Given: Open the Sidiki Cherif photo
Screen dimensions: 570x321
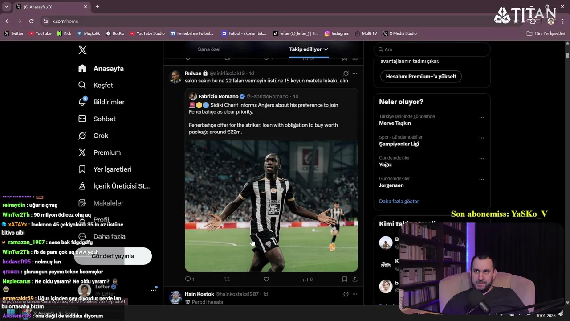Looking at the screenshot, I should tap(271, 206).
